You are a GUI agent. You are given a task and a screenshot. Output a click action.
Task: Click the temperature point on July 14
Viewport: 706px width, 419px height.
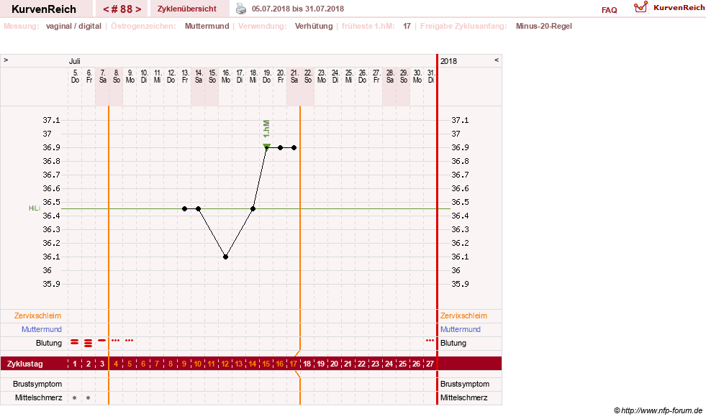198,208
